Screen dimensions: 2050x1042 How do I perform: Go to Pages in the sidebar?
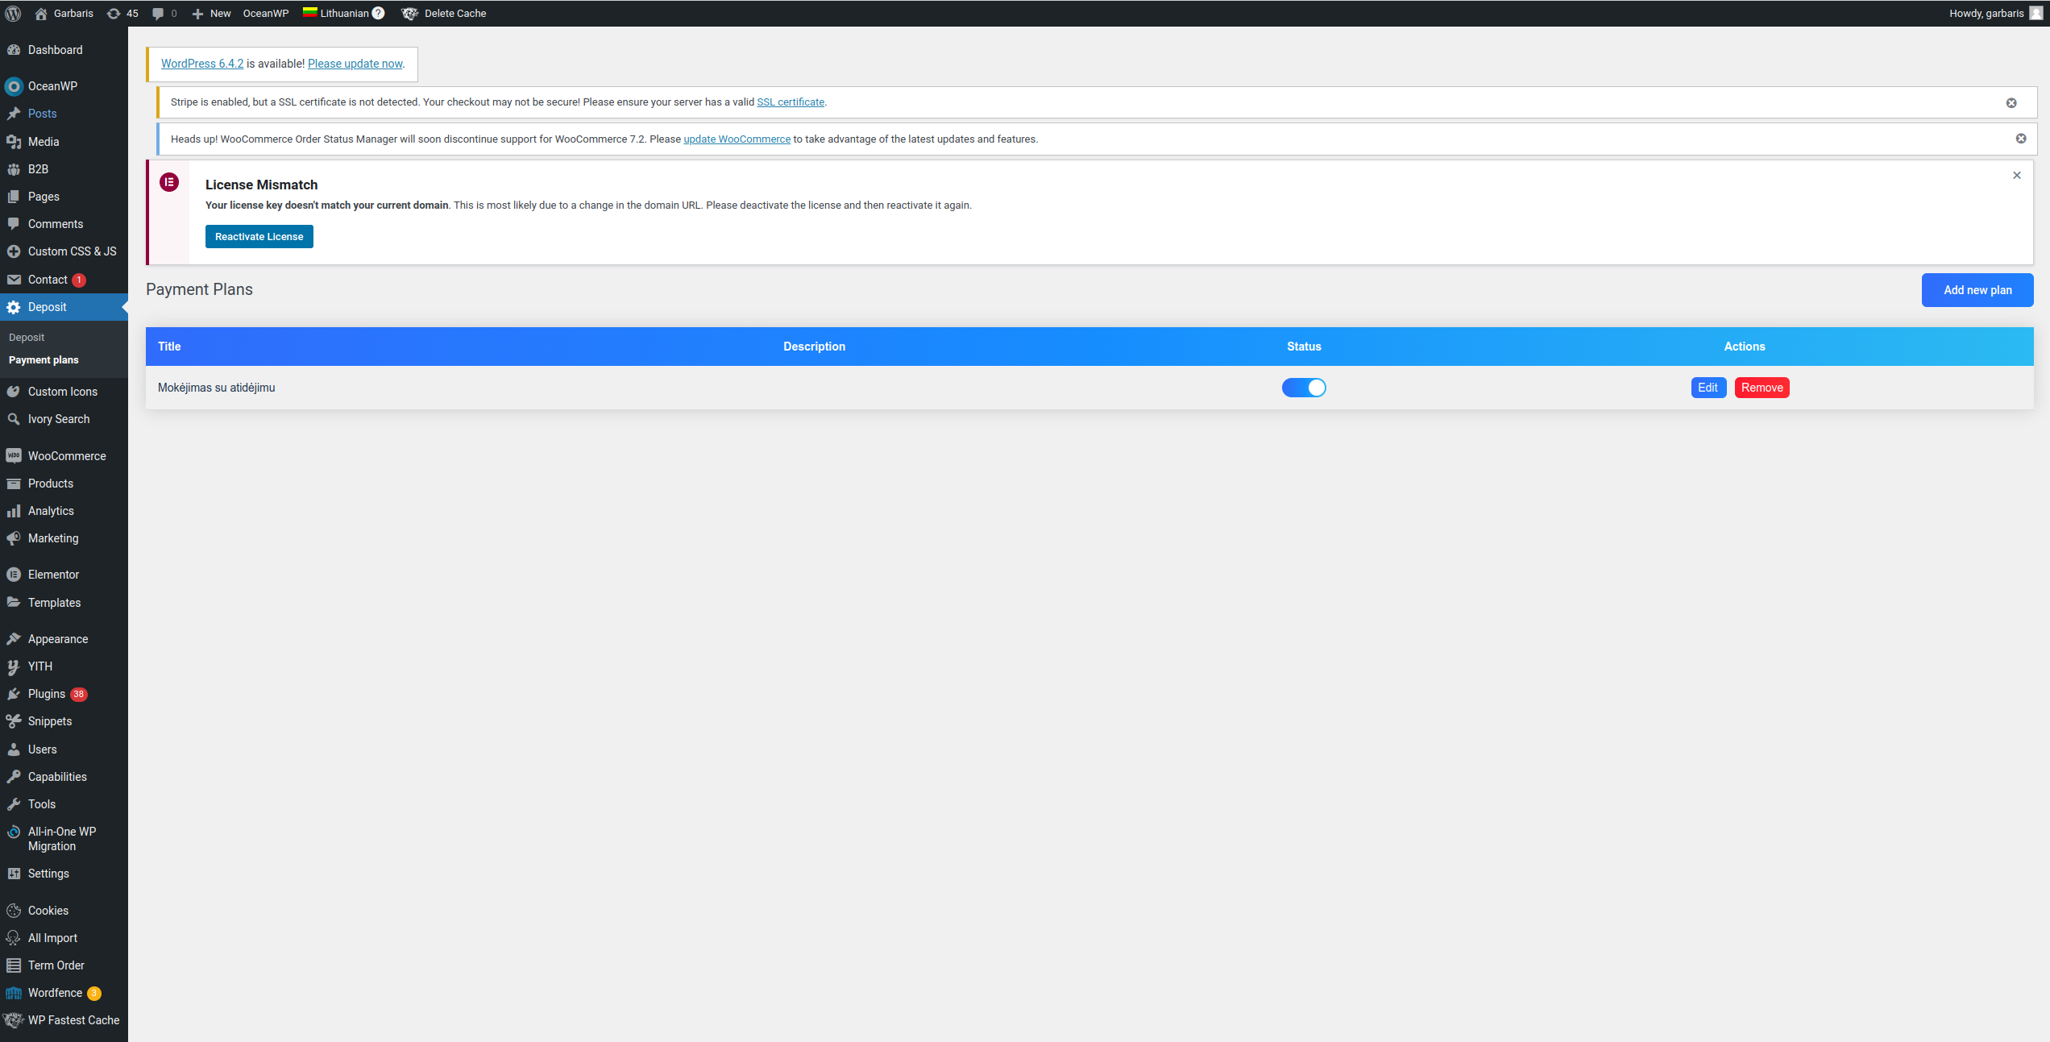[x=64, y=197]
